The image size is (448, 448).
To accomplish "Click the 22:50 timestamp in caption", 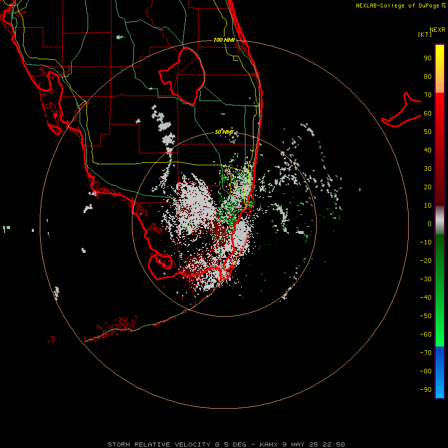I will point(334,445).
